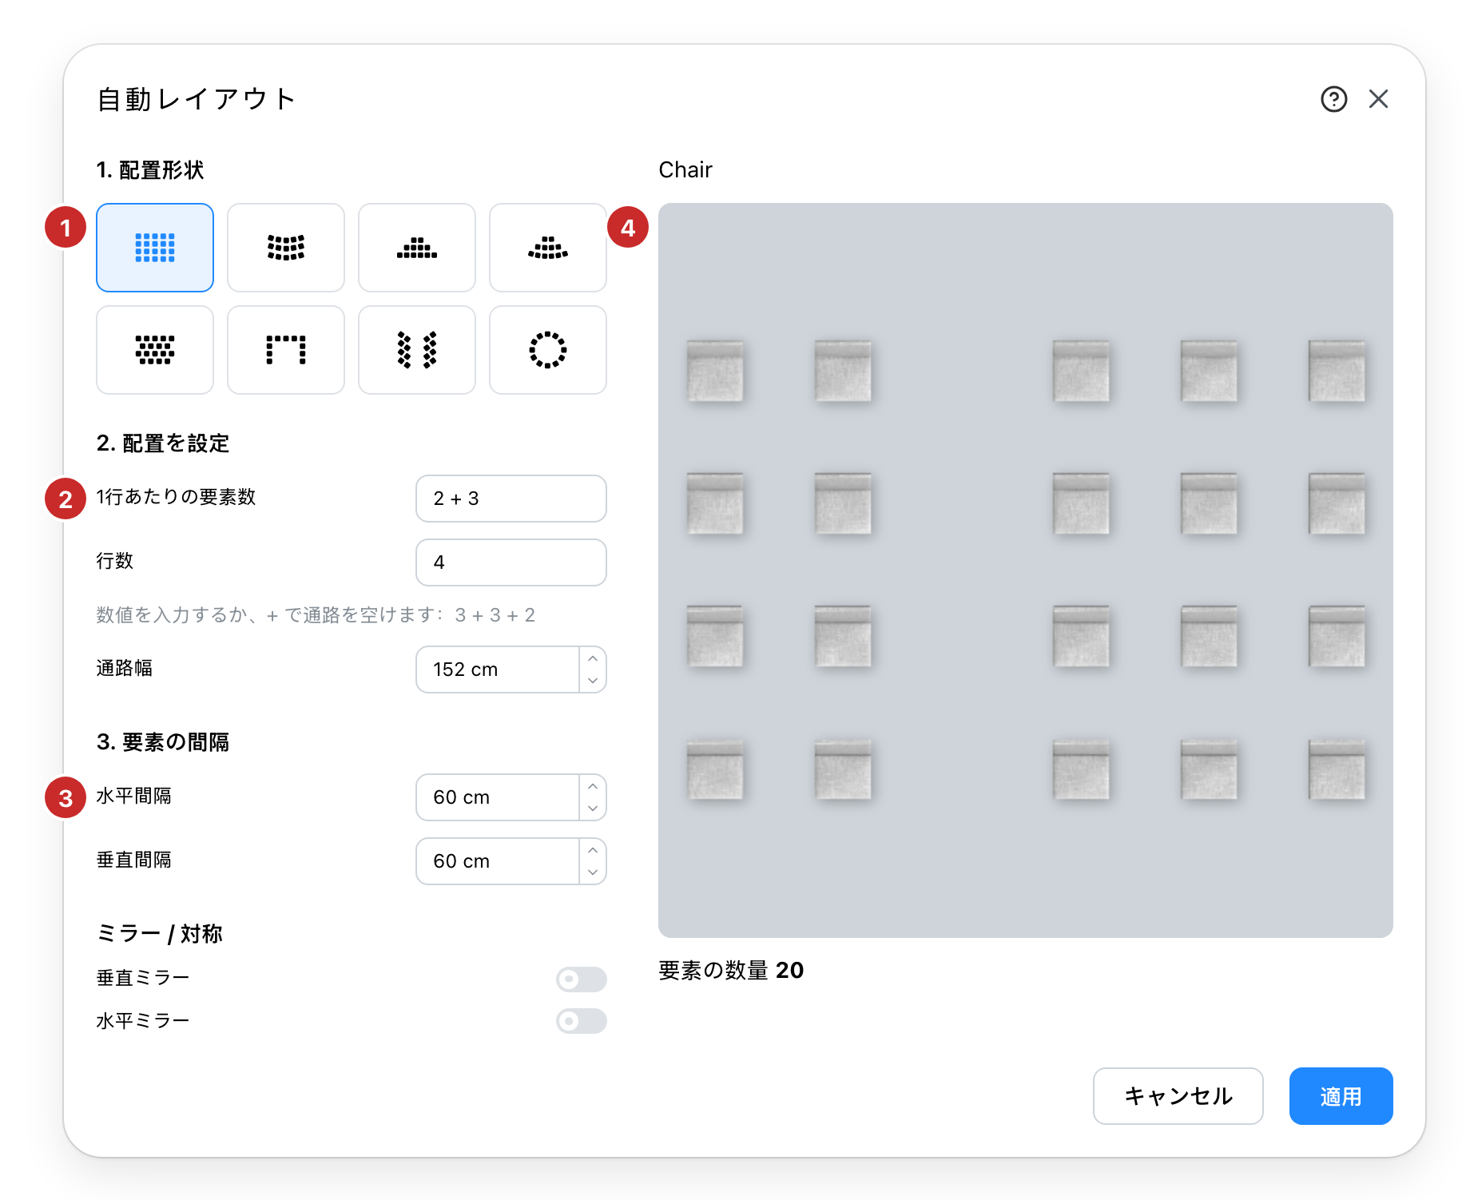Increase the 通路幅 value
1470x1200 pixels.
point(593,658)
